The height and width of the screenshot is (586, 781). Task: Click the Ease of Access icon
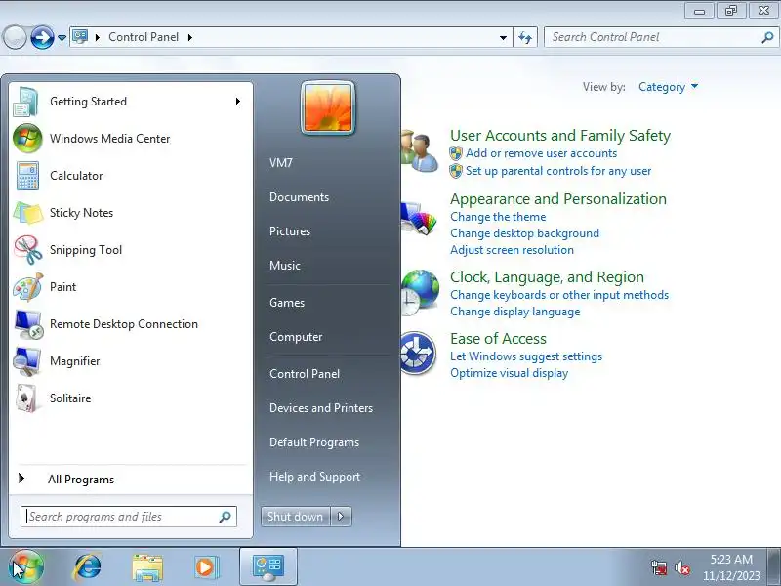(x=419, y=353)
